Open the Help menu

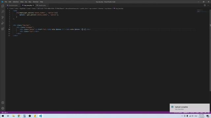[42, 2]
